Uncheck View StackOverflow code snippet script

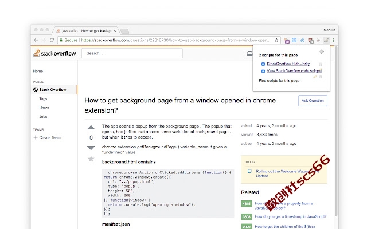click(x=263, y=71)
